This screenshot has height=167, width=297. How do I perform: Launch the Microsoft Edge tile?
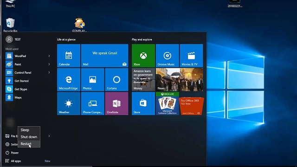(69, 80)
